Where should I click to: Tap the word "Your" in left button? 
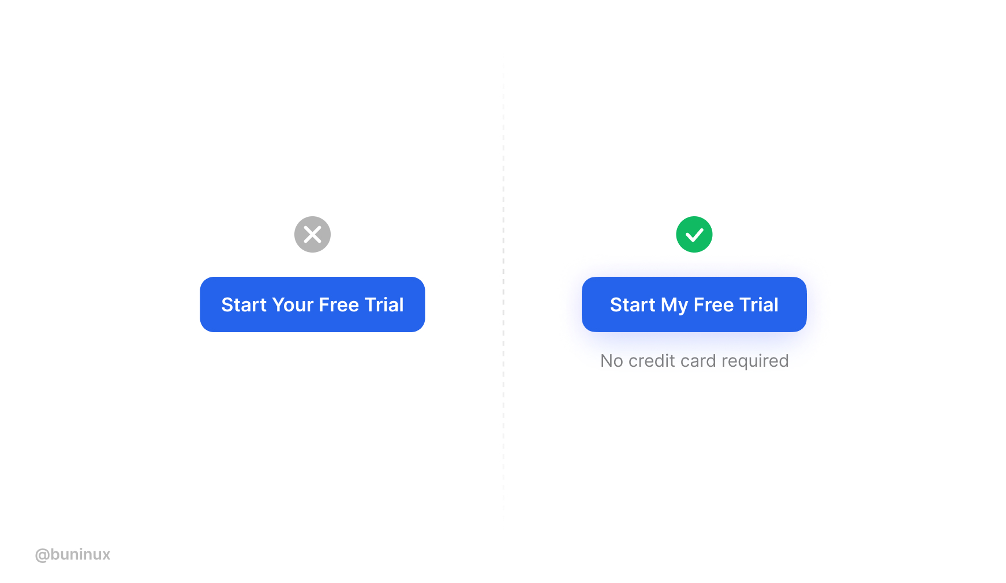293,304
